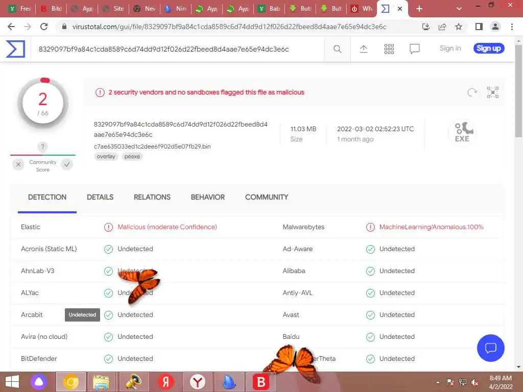This screenshot has width=523, height=392.
Task: Open the tab search dropdown arrow
Action: 459,9
